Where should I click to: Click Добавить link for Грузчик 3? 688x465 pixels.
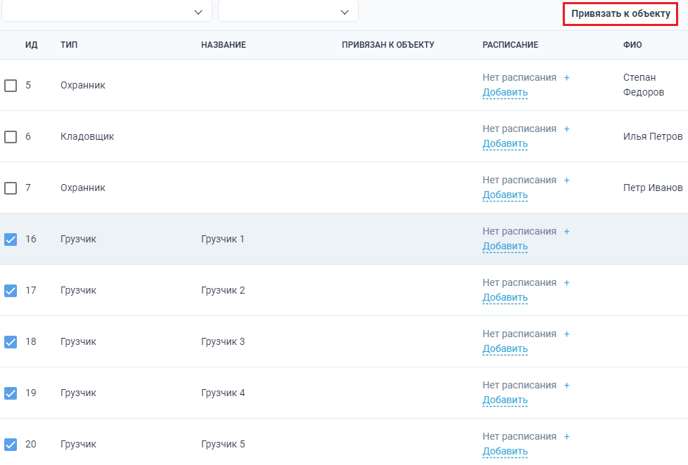[x=505, y=349]
